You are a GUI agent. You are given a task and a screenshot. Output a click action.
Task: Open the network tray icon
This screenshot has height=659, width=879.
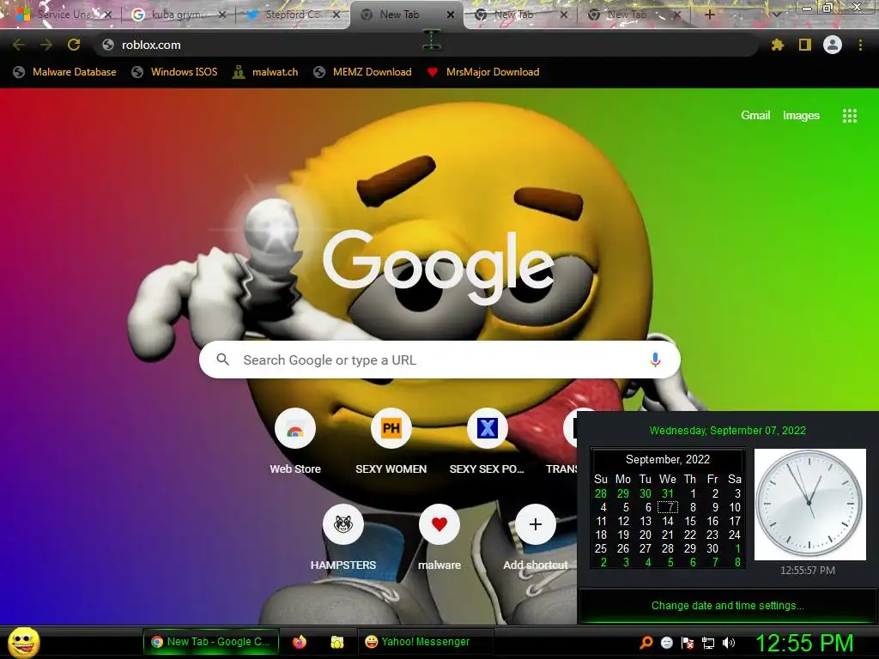(x=708, y=643)
